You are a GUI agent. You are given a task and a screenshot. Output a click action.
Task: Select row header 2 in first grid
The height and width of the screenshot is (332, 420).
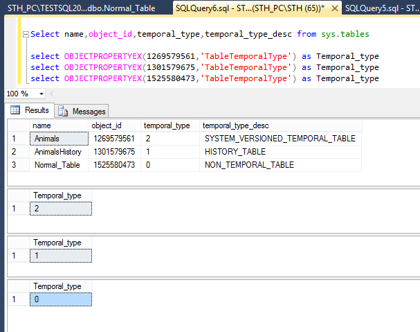pos(18,152)
